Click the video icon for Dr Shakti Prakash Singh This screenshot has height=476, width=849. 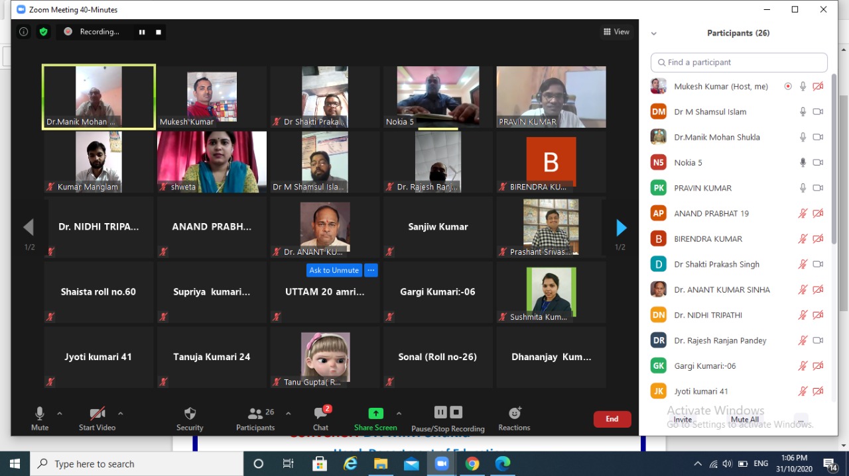pyautogui.click(x=818, y=264)
